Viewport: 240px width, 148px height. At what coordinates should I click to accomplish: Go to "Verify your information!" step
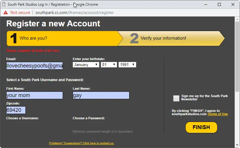tap(171, 38)
